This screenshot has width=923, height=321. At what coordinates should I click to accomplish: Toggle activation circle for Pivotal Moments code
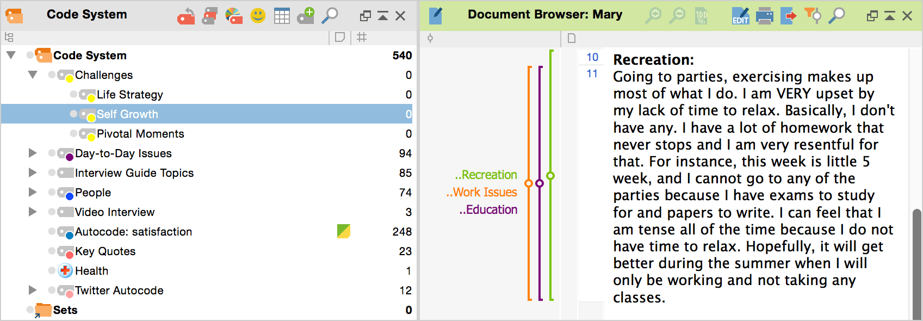point(73,133)
